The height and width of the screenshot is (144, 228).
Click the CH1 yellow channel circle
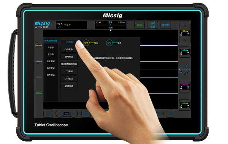[86, 43]
